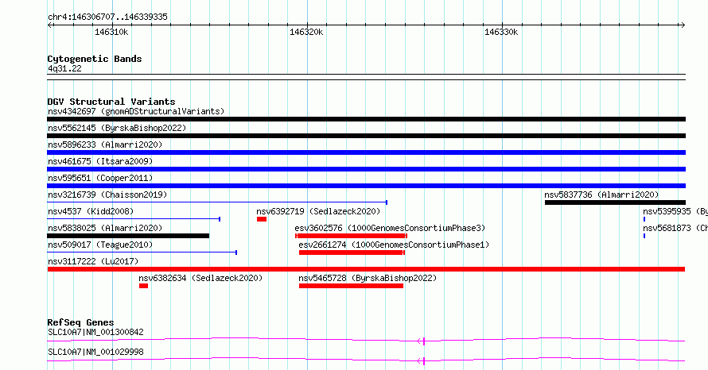Click the black bar under nsv4342697
Viewport: 708px width, 370px height.
(366, 119)
